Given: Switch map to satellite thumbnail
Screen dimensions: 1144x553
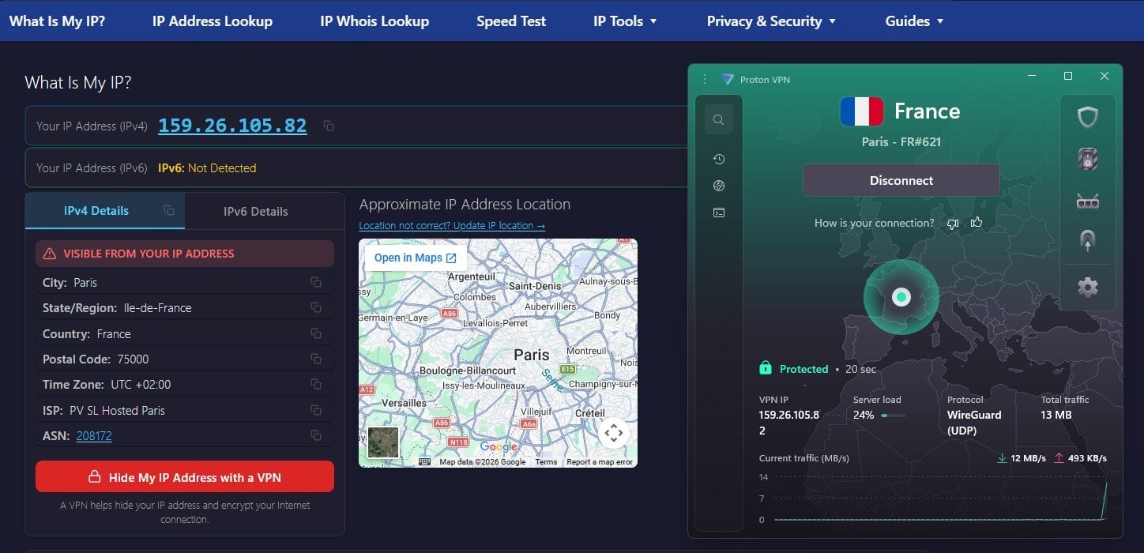Looking at the screenshot, I should 383,442.
